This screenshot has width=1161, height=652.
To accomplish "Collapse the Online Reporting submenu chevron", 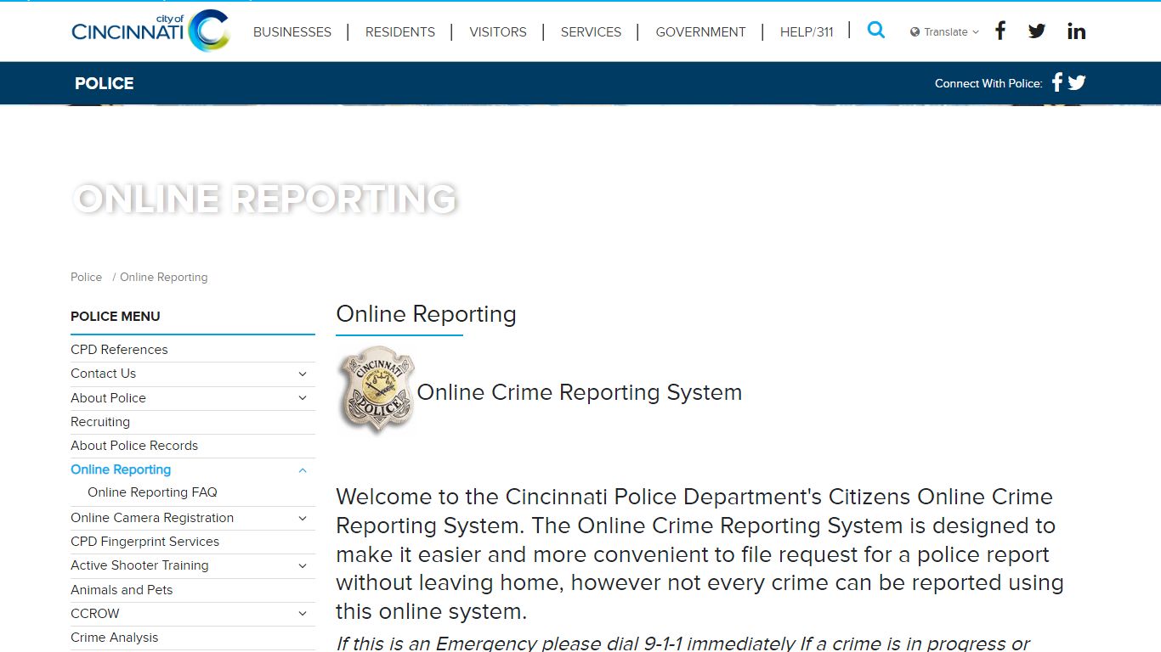I will pyautogui.click(x=303, y=470).
